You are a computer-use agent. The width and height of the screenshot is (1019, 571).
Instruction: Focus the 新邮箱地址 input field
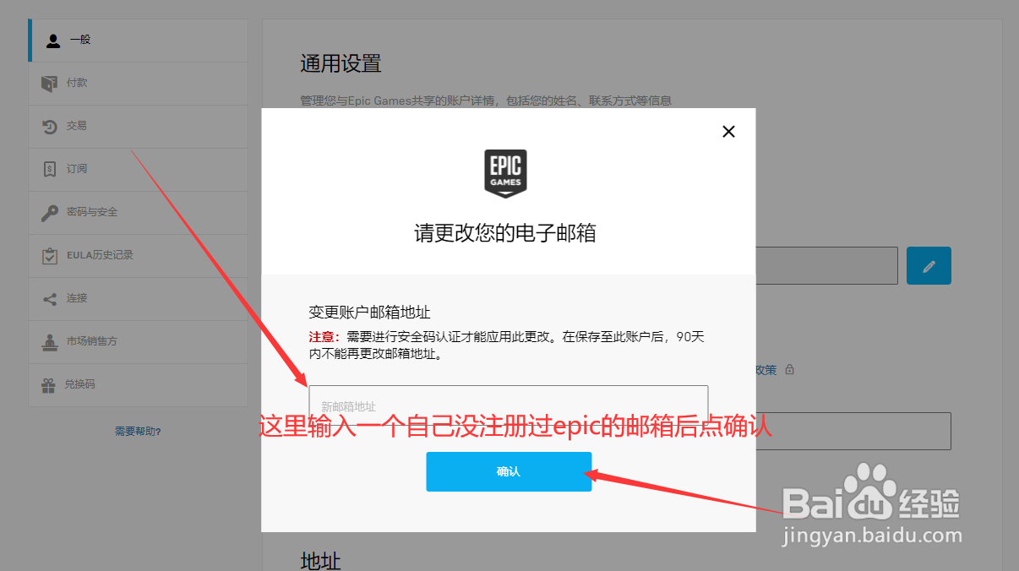tap(509, 405)
